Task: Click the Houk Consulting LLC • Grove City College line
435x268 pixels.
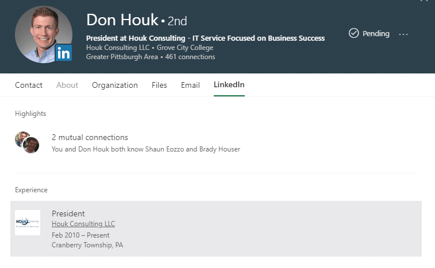Action: point(149,48)
